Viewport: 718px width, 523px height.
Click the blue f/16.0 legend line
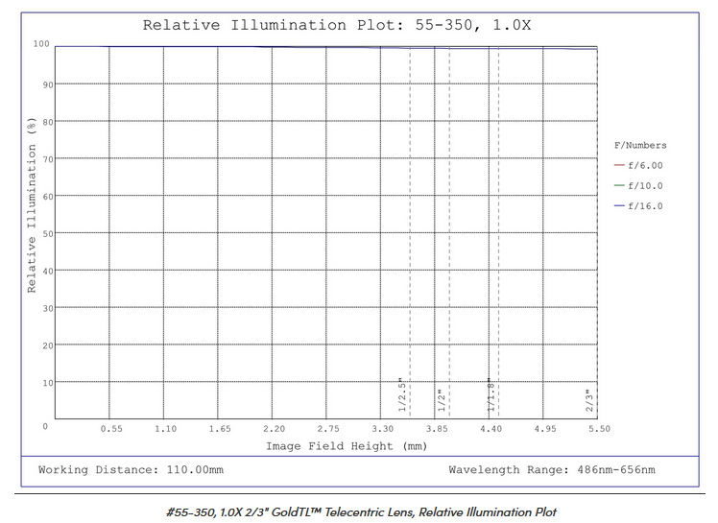tap(619, 205)
